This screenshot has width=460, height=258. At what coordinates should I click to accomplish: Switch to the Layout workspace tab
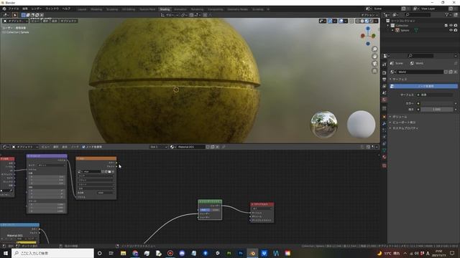tap(82, 9)
